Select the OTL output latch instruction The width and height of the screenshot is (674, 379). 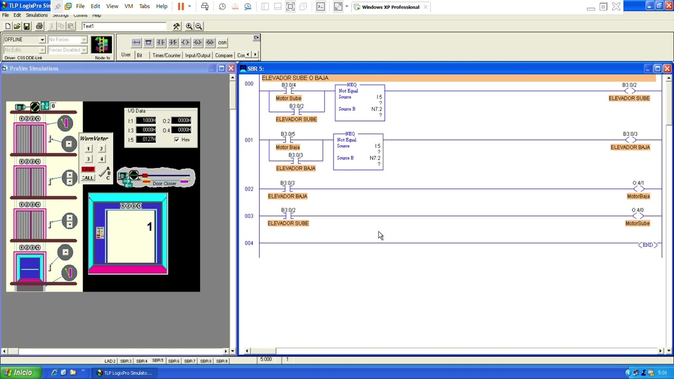pos(197,43)
